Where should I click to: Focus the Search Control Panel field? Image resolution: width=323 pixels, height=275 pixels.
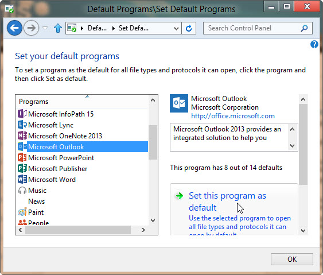tap(258, 28)
